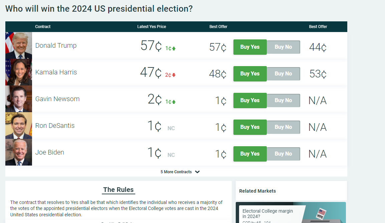Click the Latest Yes Price column header

(x=152, y=27)
